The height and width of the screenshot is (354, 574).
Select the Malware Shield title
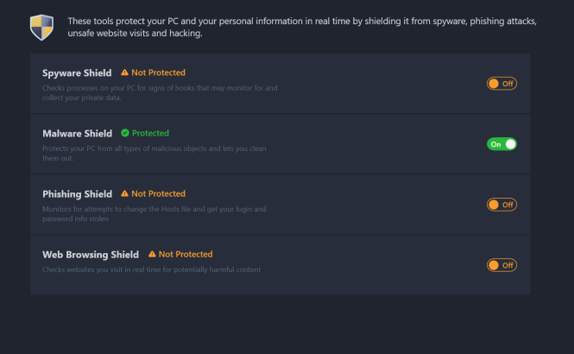tap(77, 134)
